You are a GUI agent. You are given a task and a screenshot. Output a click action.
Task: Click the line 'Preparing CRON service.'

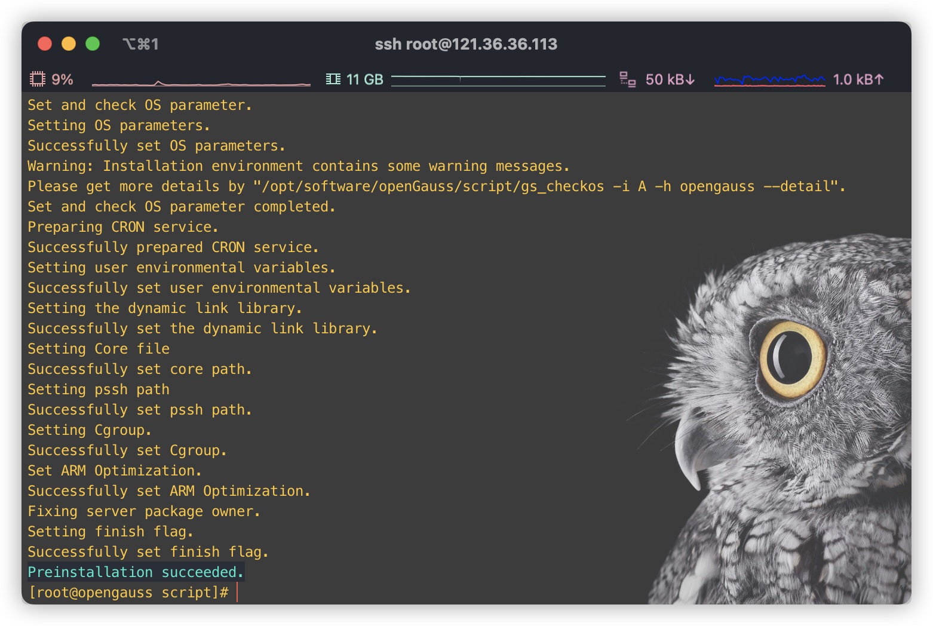pyautogui.click(x=123, y=227)
